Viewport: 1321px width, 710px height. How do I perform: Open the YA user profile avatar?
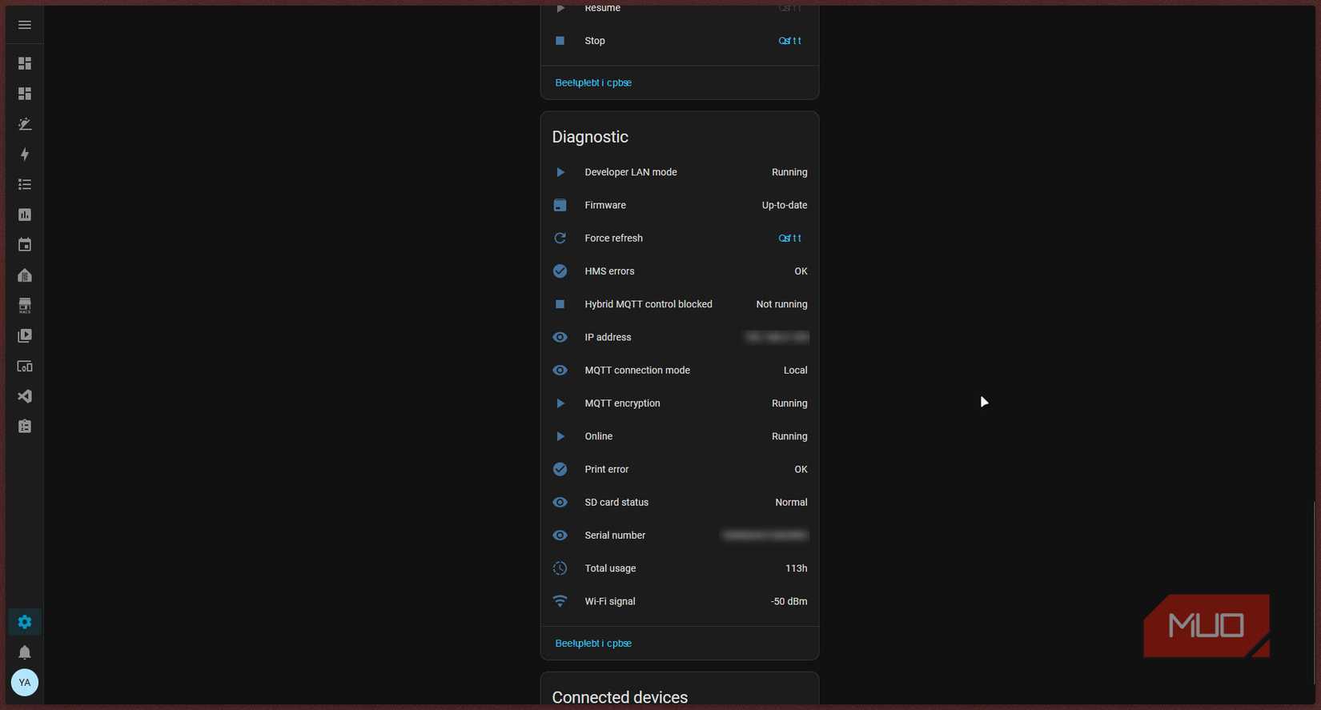coord(25,683)
